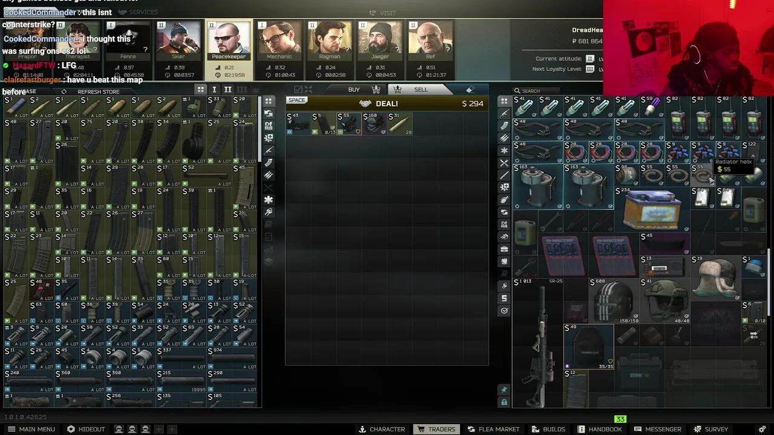The height and width of the screenshot is (435, 774).
Task: Filter stash by crossed tools icon
Action: coord(504,163)
